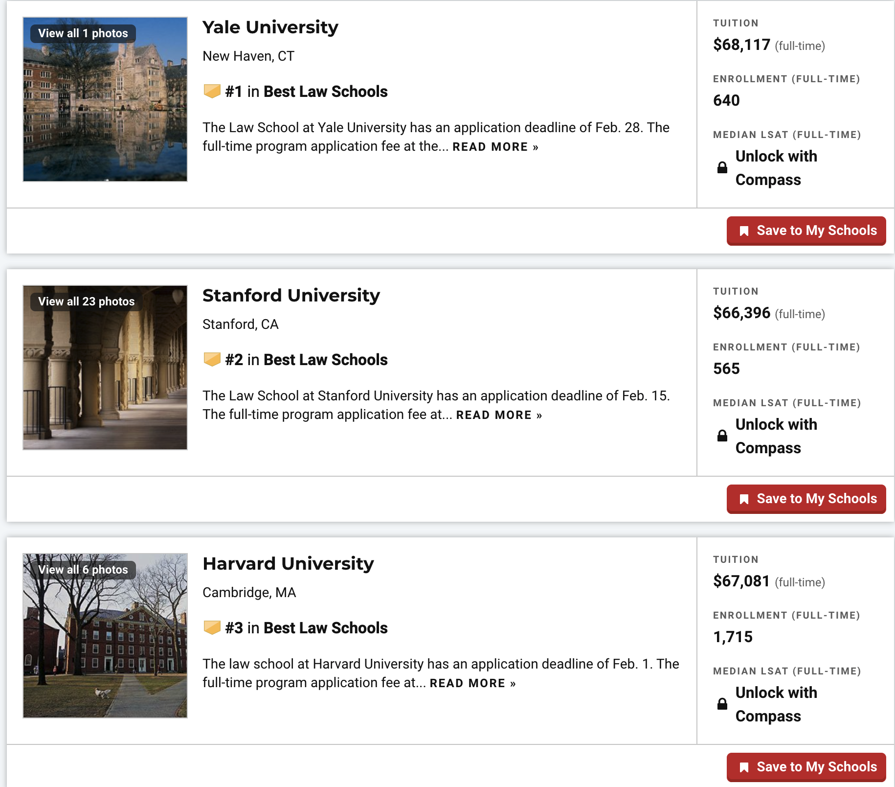895x787 pixels.
Task: Open the Harvard University title link
Action: [288, 564]
